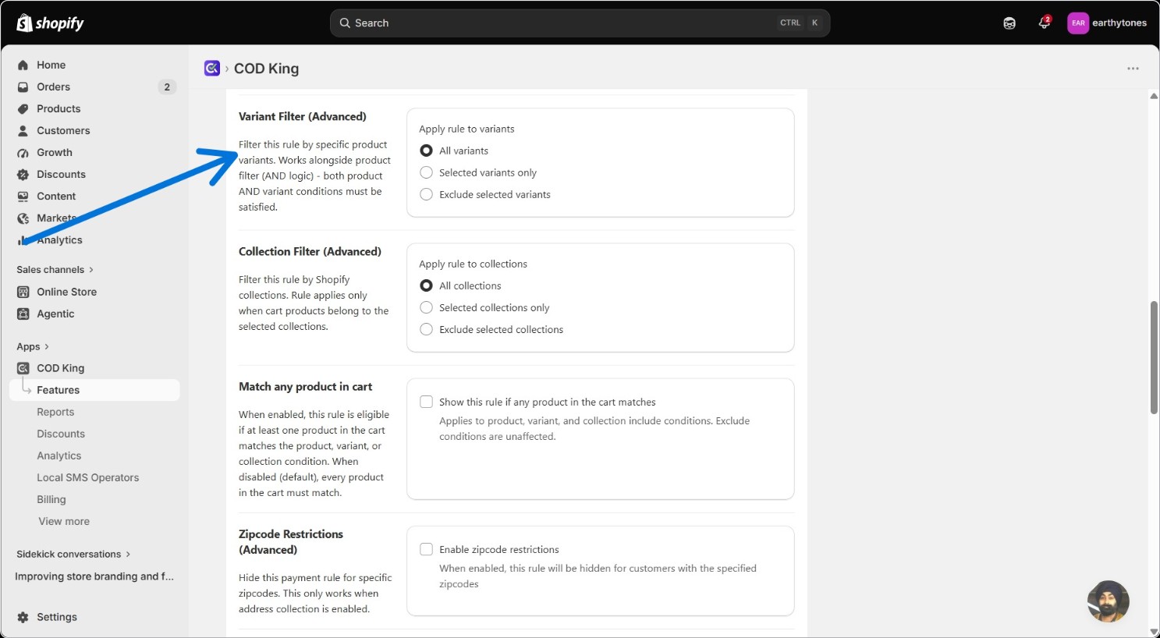Select Selected variants only radio option
1160x638 pixels.
[x=426, y=172]
